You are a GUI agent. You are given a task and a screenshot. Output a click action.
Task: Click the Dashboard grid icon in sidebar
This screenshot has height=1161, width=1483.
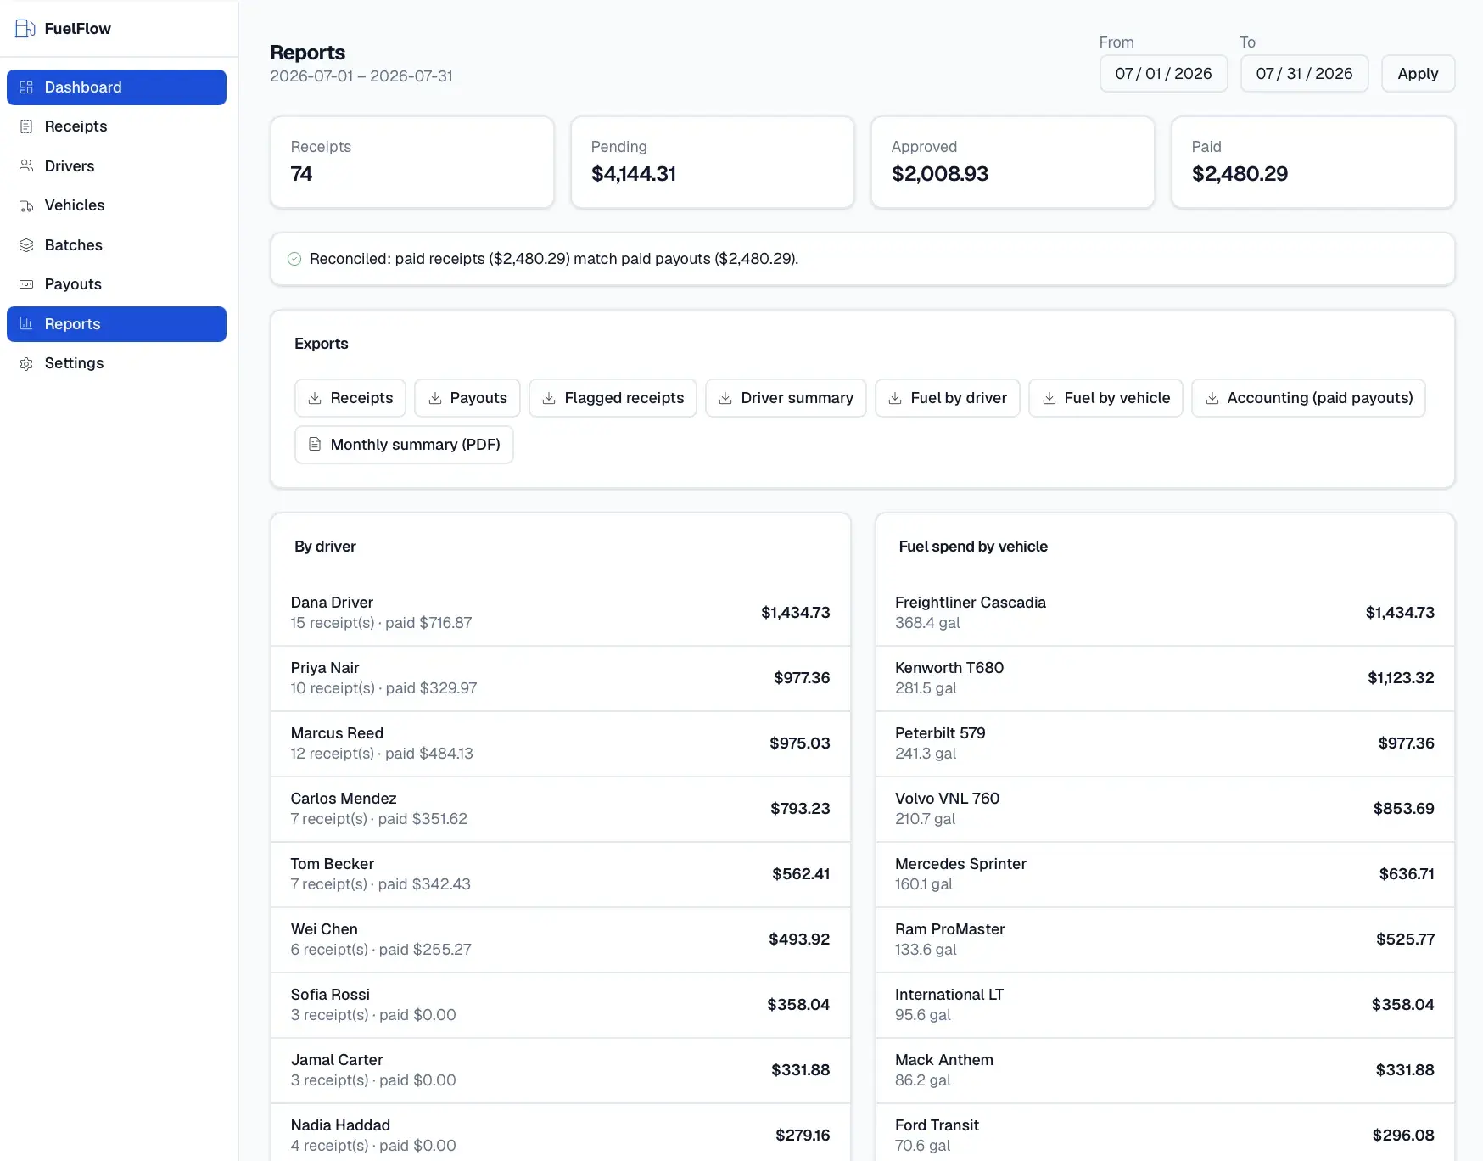point(26,87)
